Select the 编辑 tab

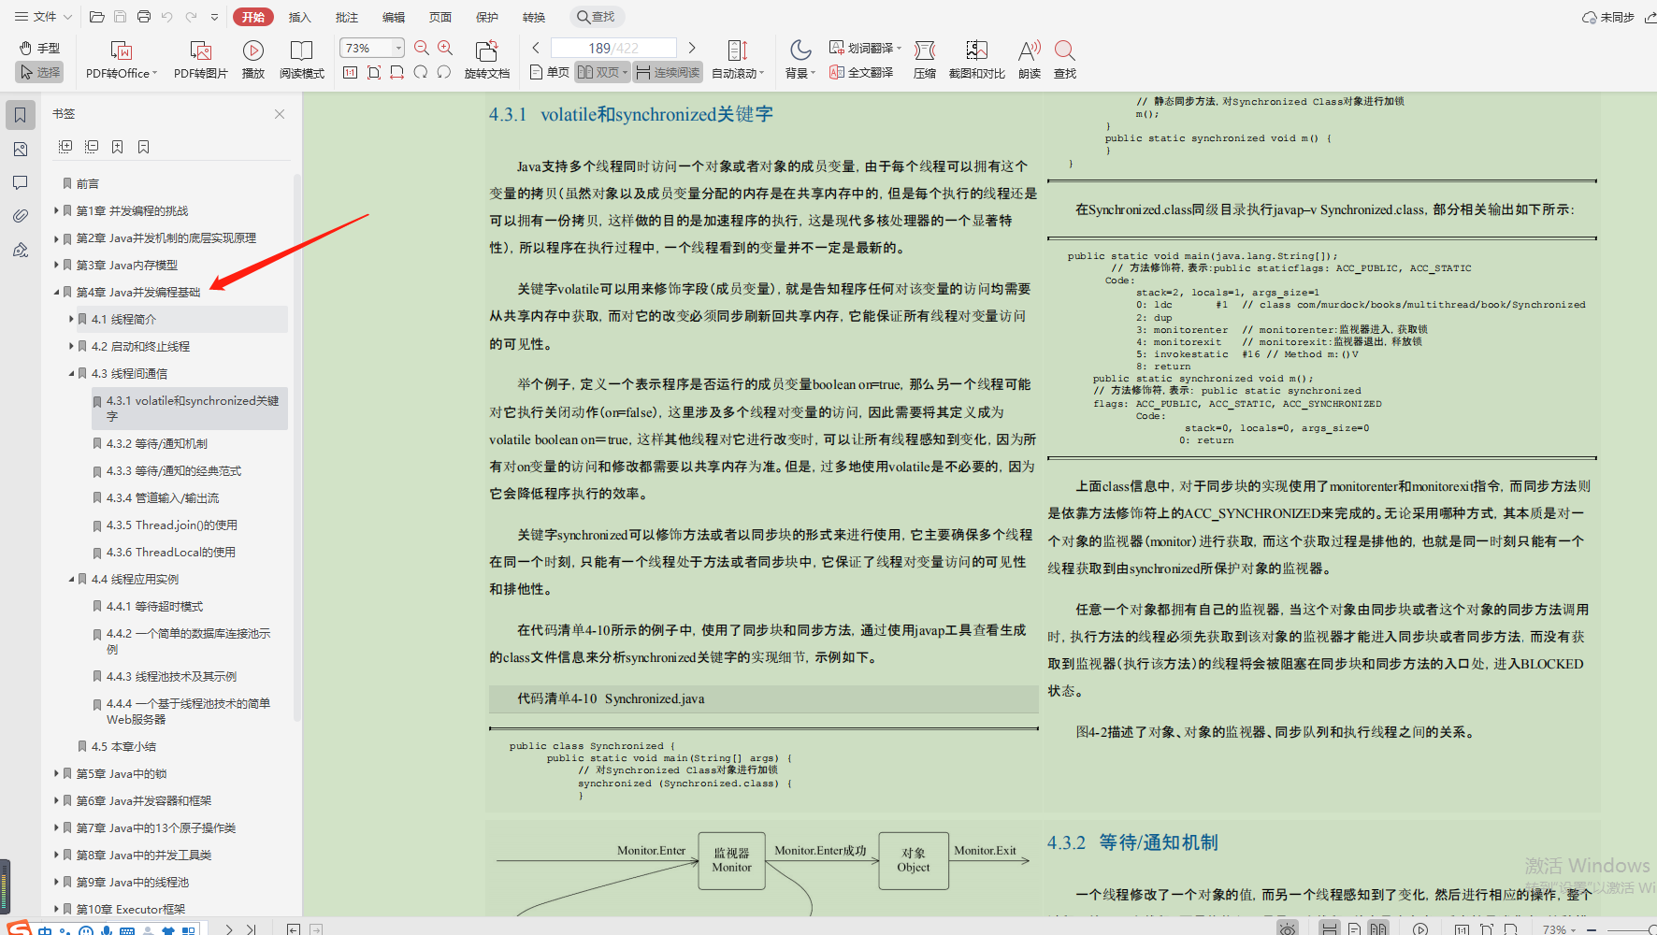coord(393,17)
